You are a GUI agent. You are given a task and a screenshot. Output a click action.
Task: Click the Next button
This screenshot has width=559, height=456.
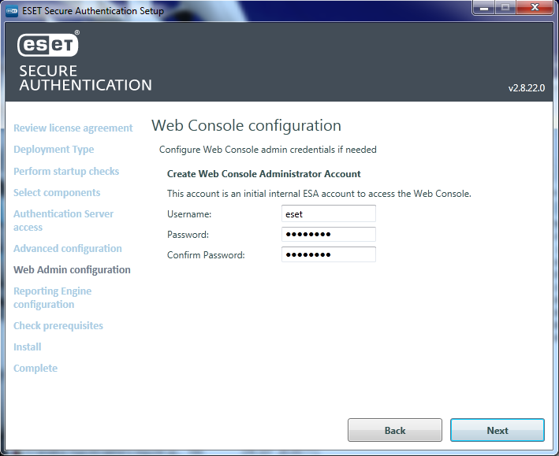[x=497, y=430]
